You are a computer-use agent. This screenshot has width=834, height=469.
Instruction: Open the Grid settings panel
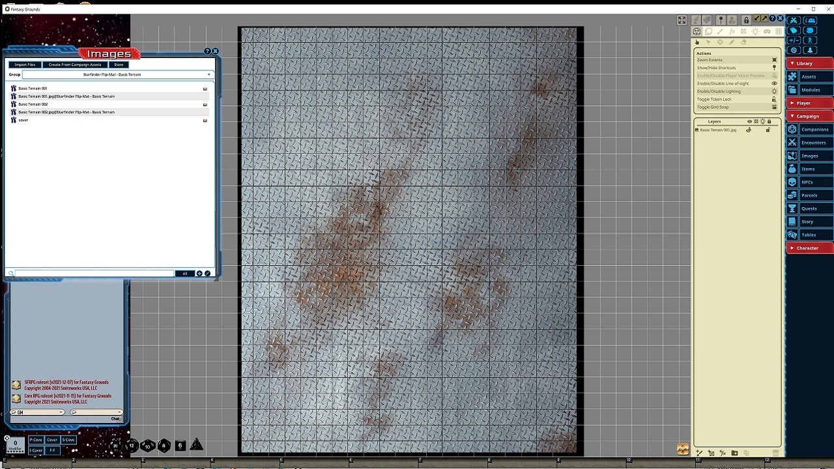(778, 31)
